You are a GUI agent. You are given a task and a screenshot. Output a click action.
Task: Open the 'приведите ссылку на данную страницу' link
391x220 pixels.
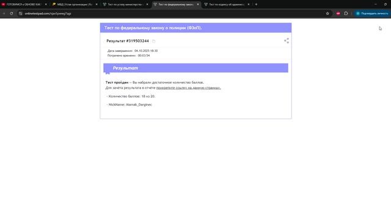point(188,88)
